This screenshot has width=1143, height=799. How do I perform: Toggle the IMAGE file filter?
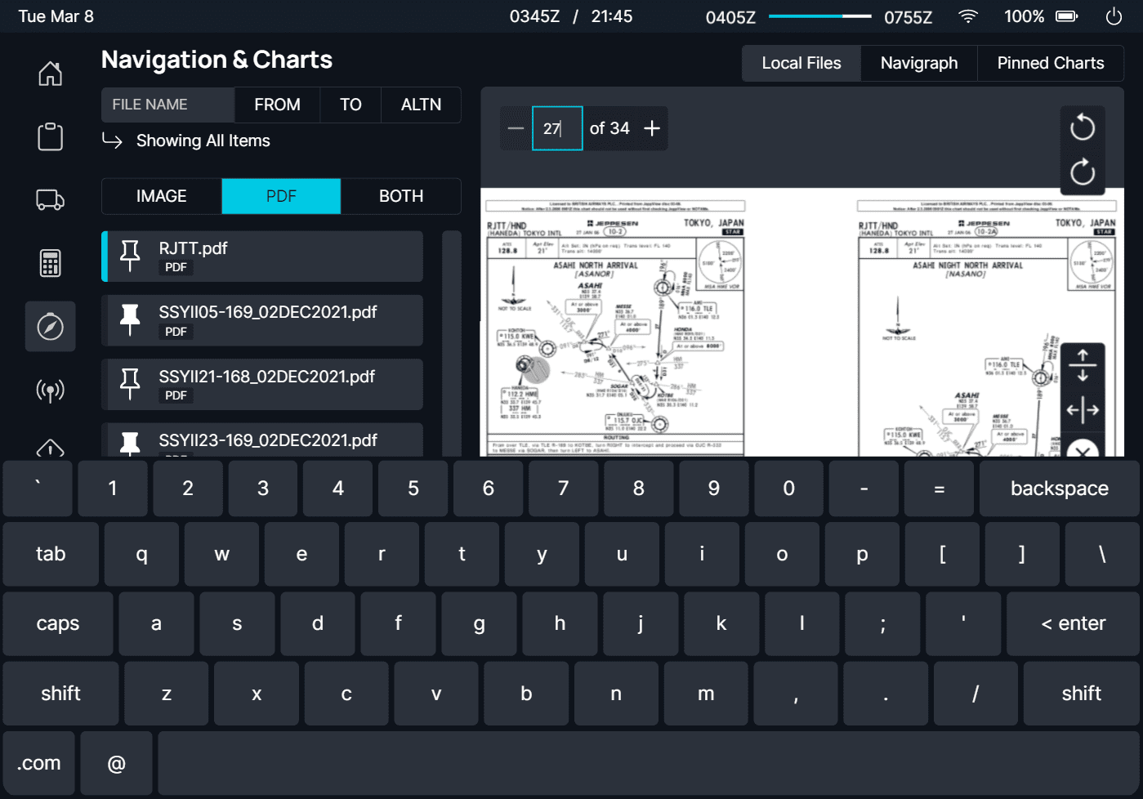tap(160, 196)
